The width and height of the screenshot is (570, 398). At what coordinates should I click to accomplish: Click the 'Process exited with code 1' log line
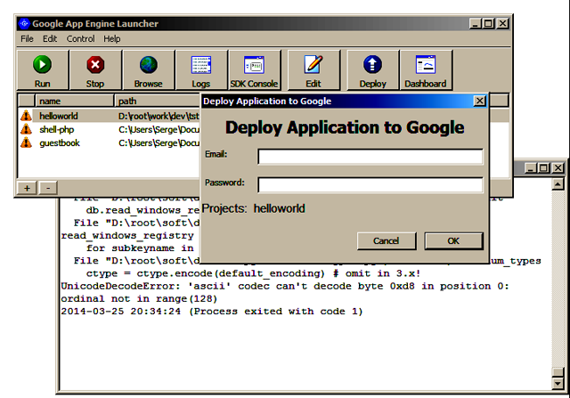pyautogui.click(x=212, y=312)
